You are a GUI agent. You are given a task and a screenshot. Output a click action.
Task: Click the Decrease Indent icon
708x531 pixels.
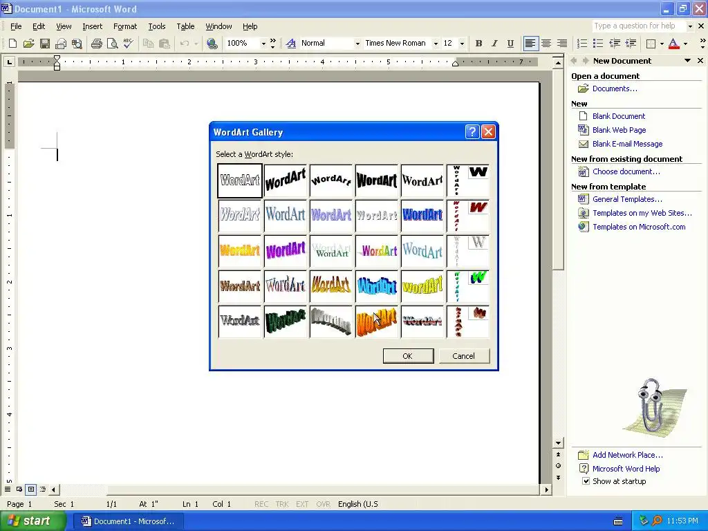coord(615,44)
